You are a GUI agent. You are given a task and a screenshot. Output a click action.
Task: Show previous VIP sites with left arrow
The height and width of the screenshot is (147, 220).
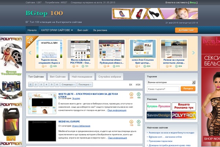tap(30, 53)
